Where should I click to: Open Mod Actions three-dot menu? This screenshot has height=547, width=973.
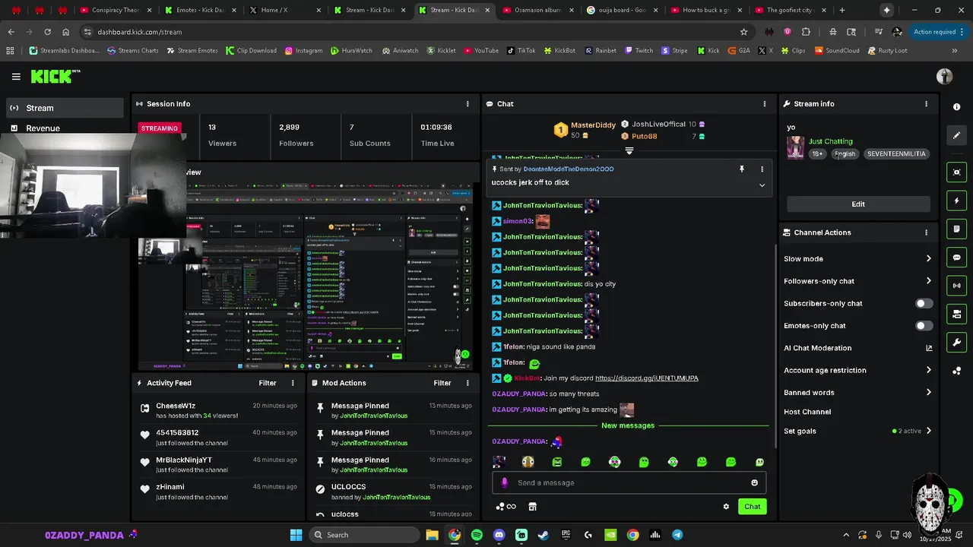[x=467, y=383]
